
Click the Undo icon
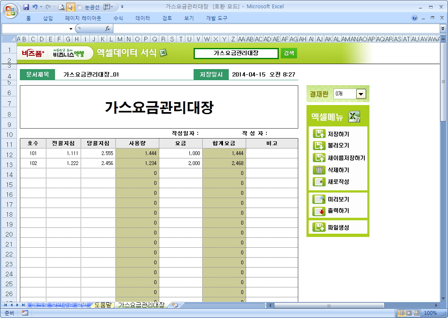(x=35, y=7)
